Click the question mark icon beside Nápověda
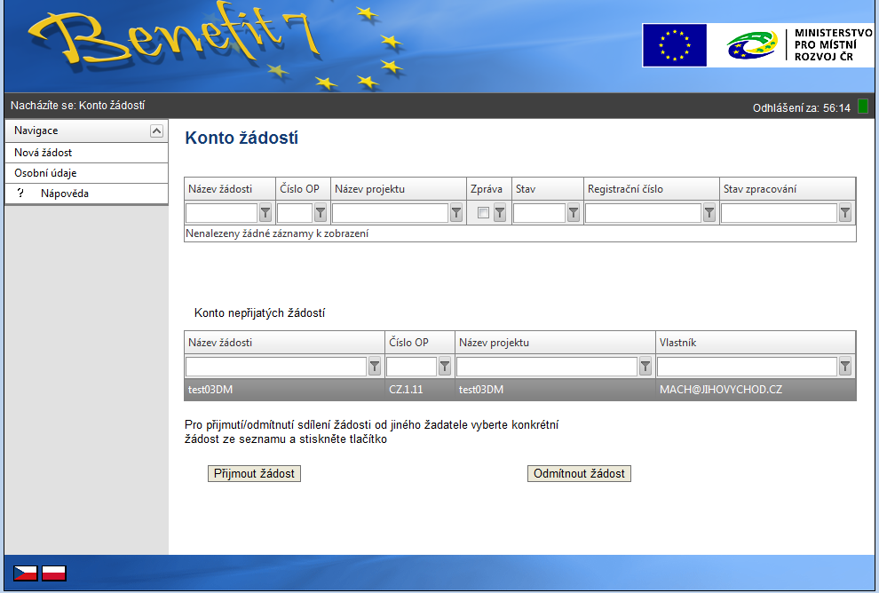The width and height of the screenshot is (879, 593). click(x=20, y=194)
